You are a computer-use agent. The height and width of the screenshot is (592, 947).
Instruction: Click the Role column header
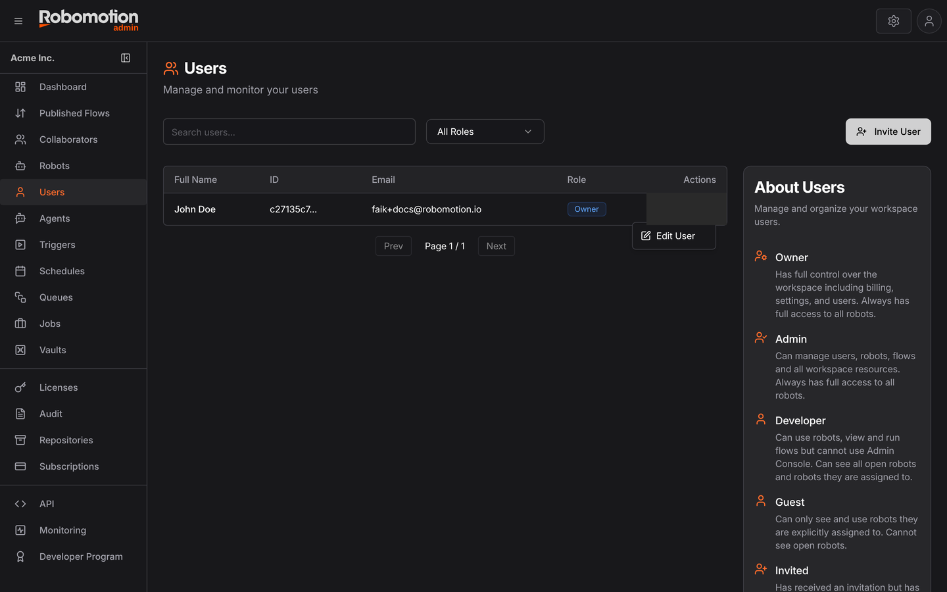(x=577, y=180)
